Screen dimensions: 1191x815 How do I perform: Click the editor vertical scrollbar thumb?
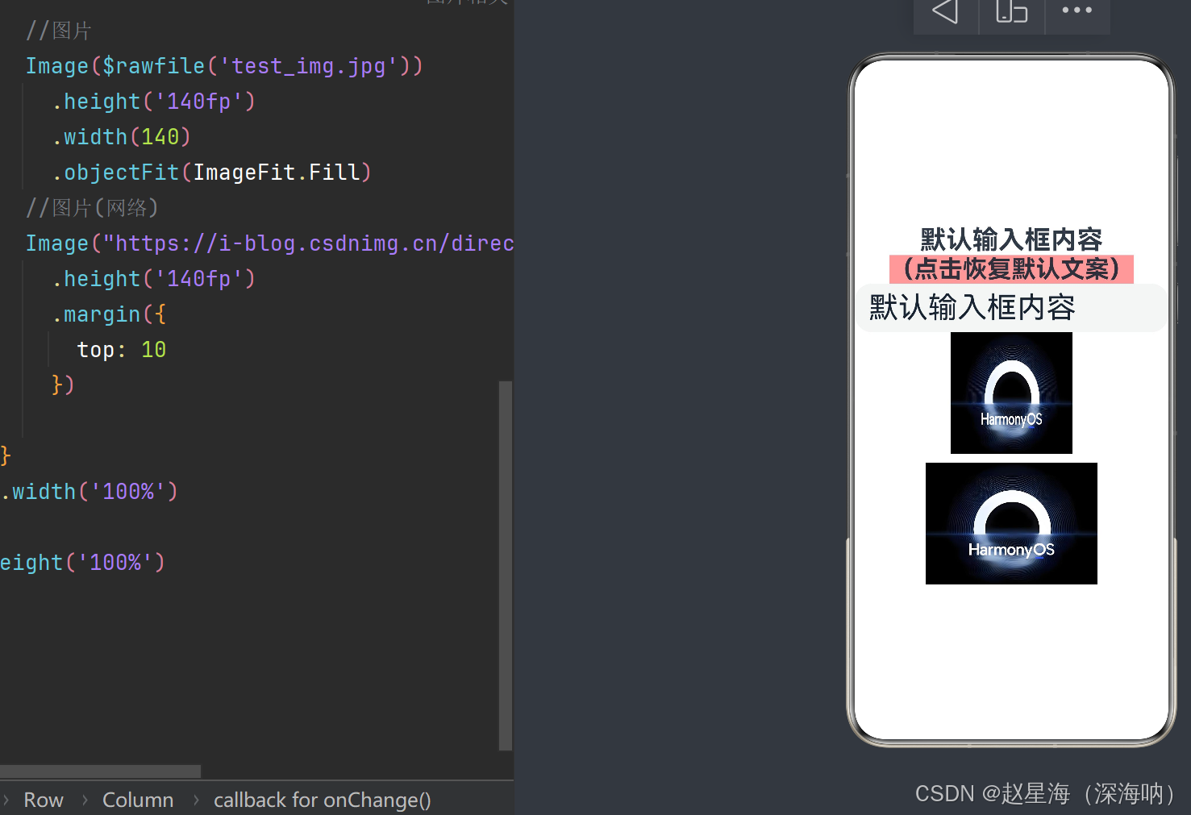pos(506,565)
